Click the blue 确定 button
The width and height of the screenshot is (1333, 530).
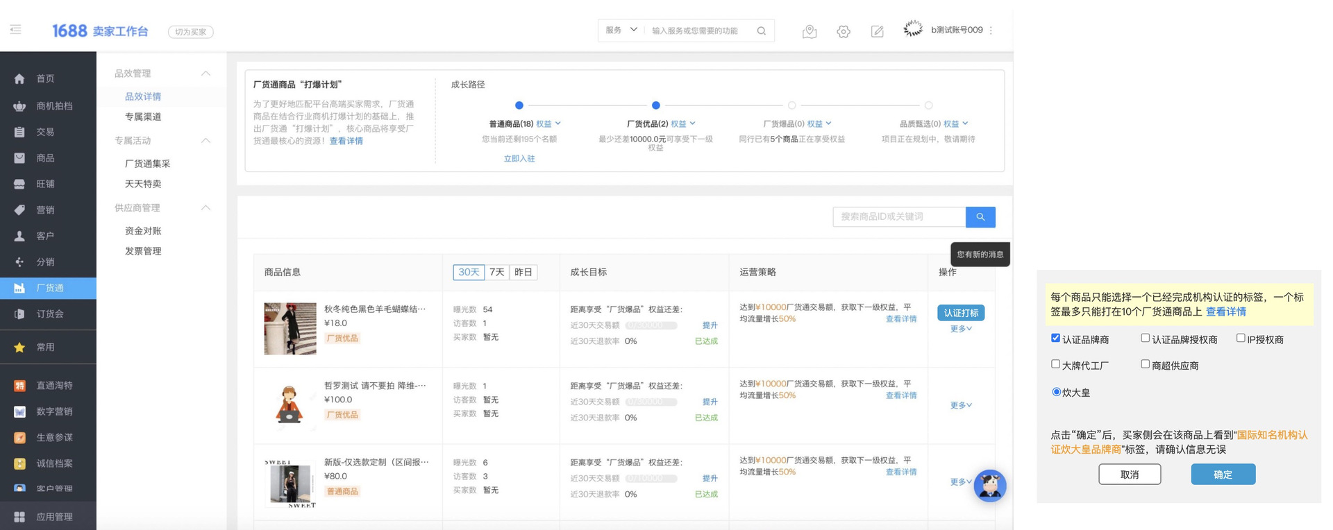point(1223,475)
